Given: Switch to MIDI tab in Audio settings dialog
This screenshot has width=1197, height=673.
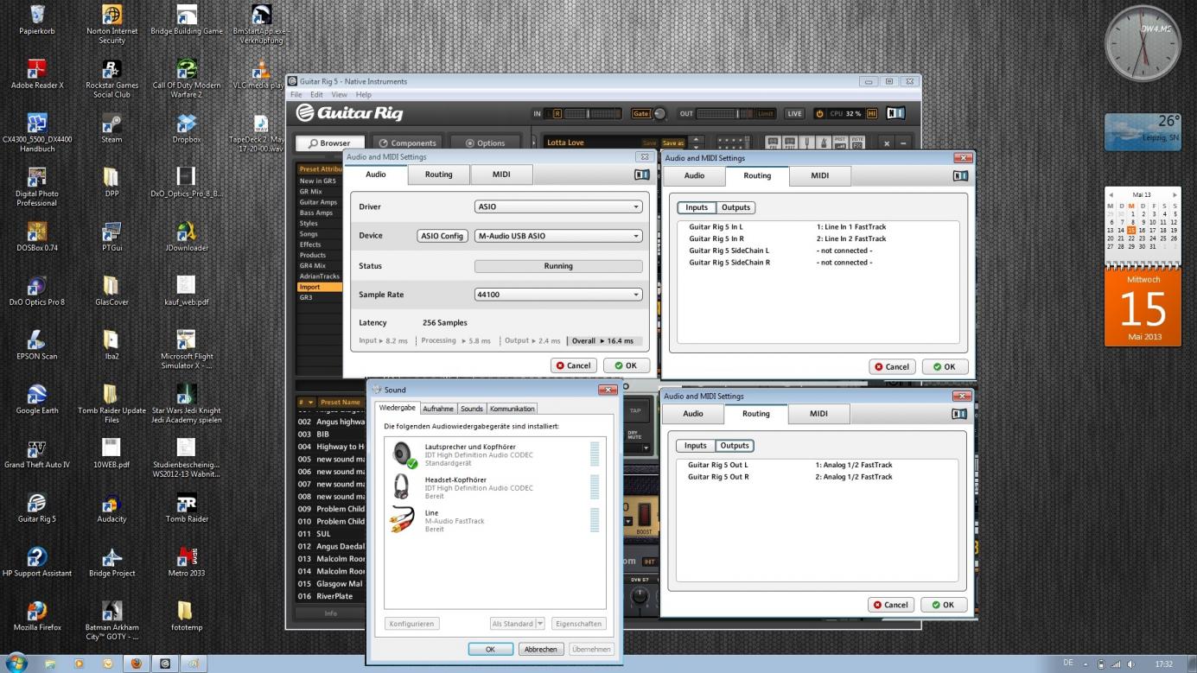Looking at the screenshot, I should pos(501,175).
